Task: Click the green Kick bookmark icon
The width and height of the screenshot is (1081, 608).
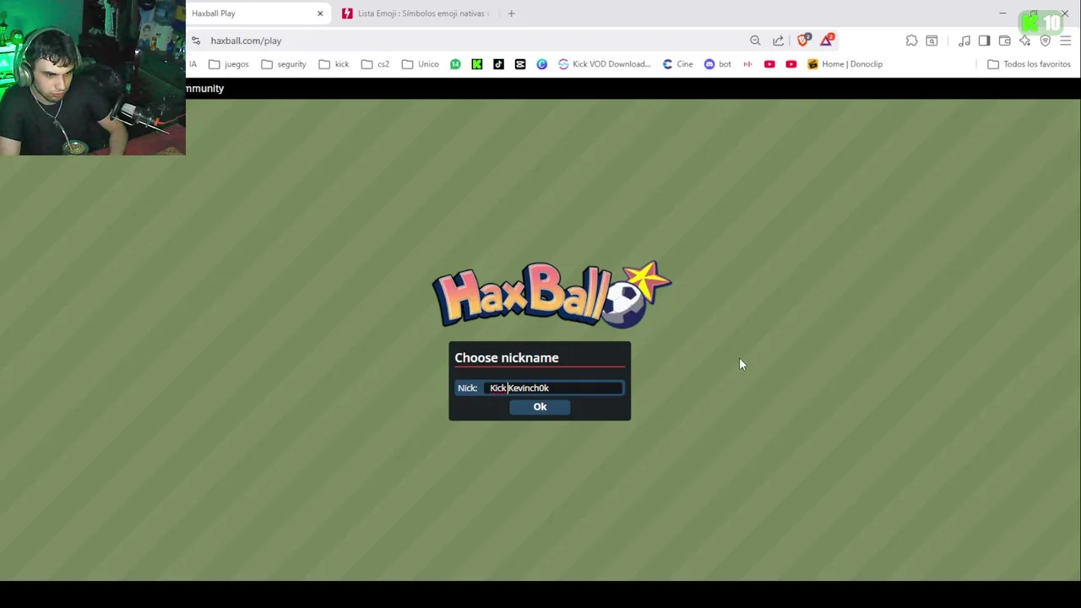Action: coord(477,64)
